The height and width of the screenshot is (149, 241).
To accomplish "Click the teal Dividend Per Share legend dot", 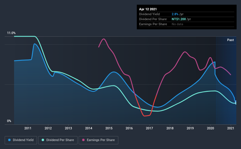I will pos(43,140).
